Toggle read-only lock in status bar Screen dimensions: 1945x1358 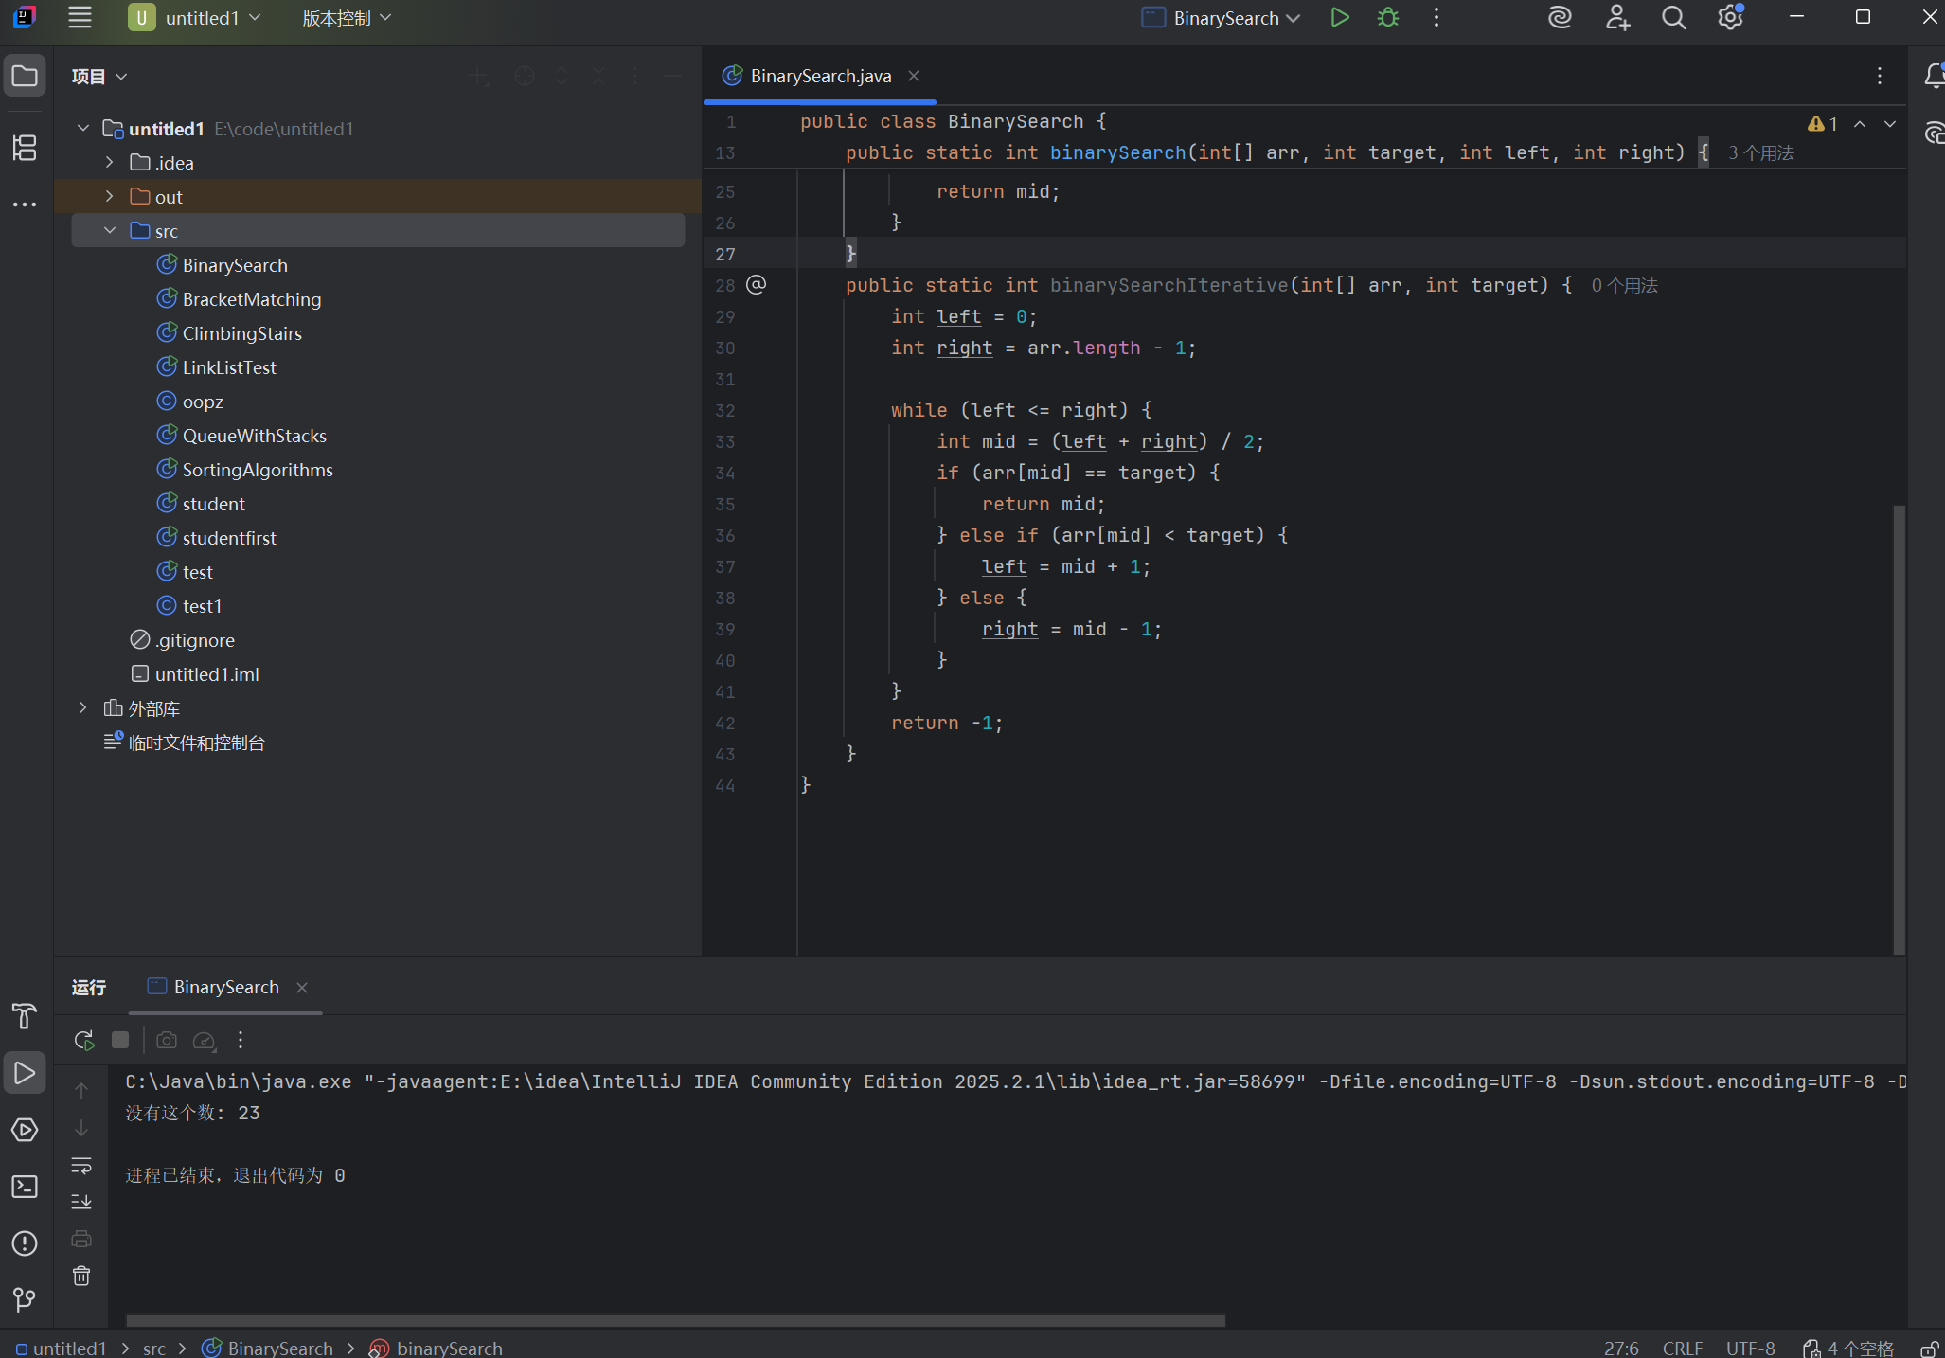click(1928, 1349)
